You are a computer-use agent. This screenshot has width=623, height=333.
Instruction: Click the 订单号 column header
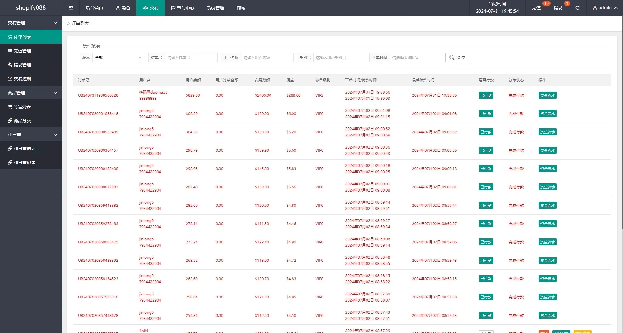(84, 80)
